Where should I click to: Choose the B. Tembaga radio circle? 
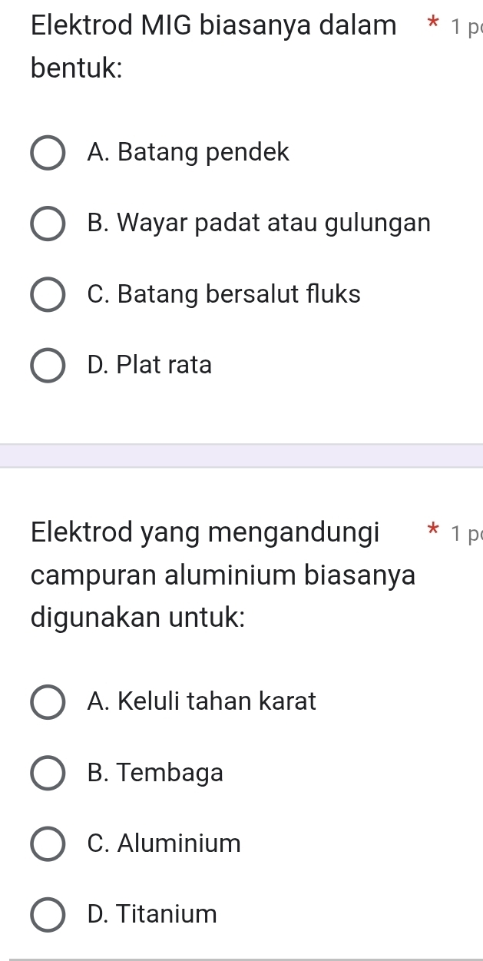tap(47, 773)
